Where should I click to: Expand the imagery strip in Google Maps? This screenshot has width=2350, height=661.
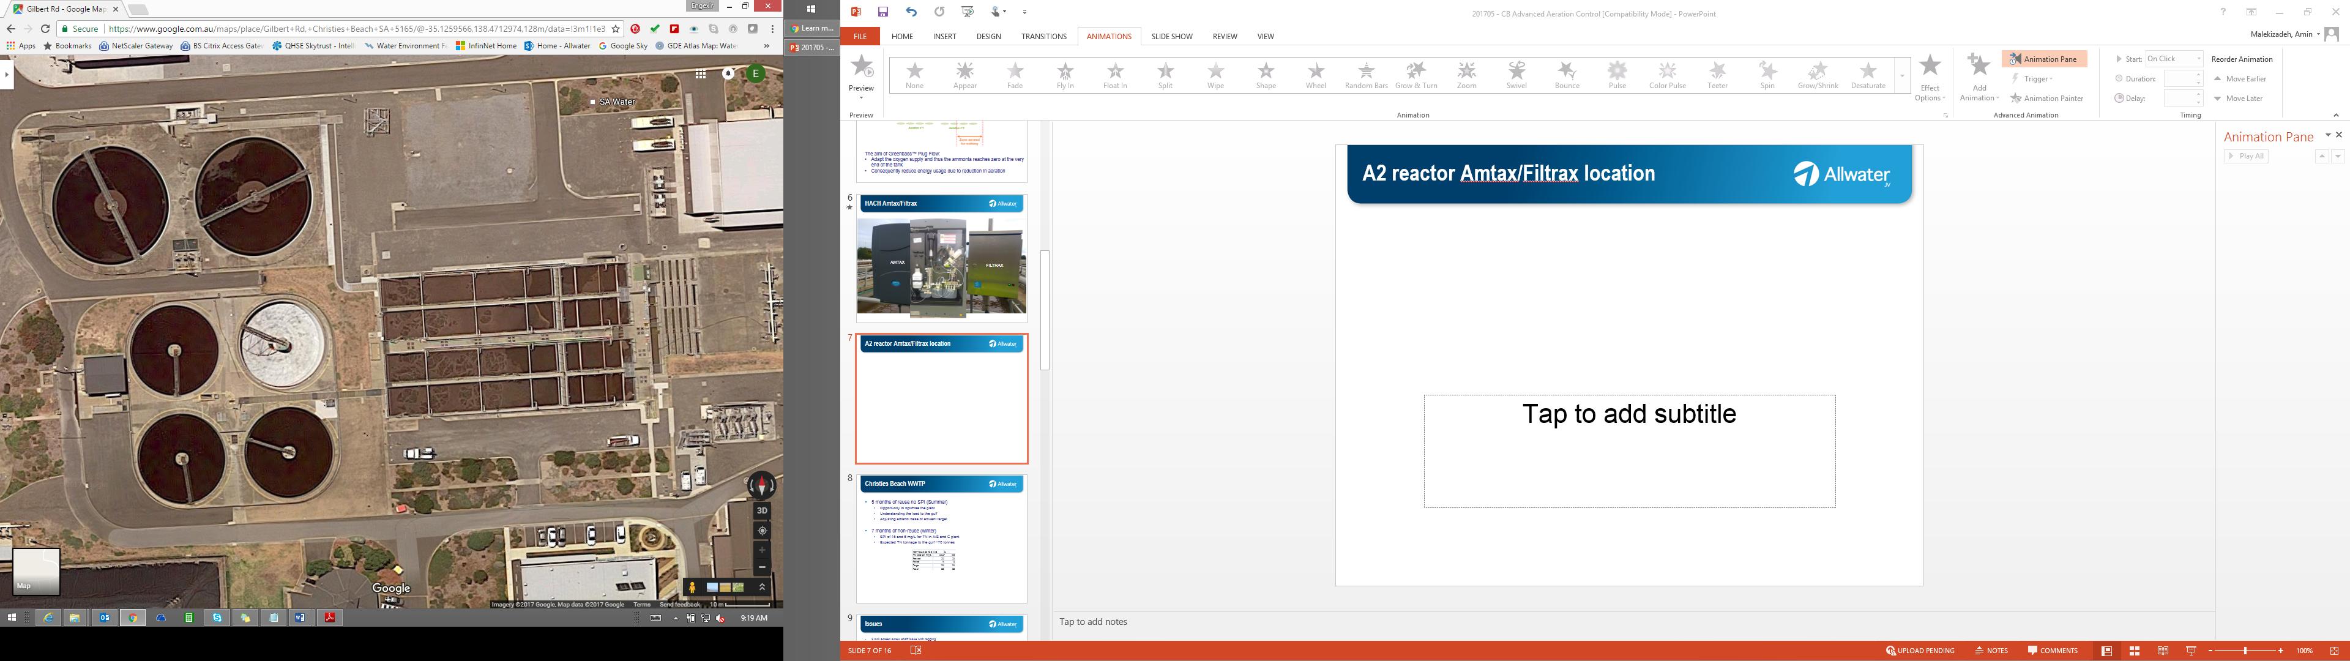[x=762, y=587]
